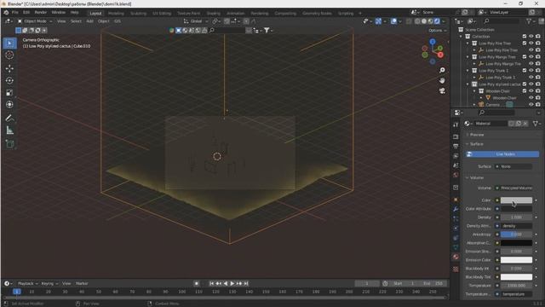Open the Texture properties tab
The height and width of the screenshot is (307, 545).
click(x=456, y=269)
